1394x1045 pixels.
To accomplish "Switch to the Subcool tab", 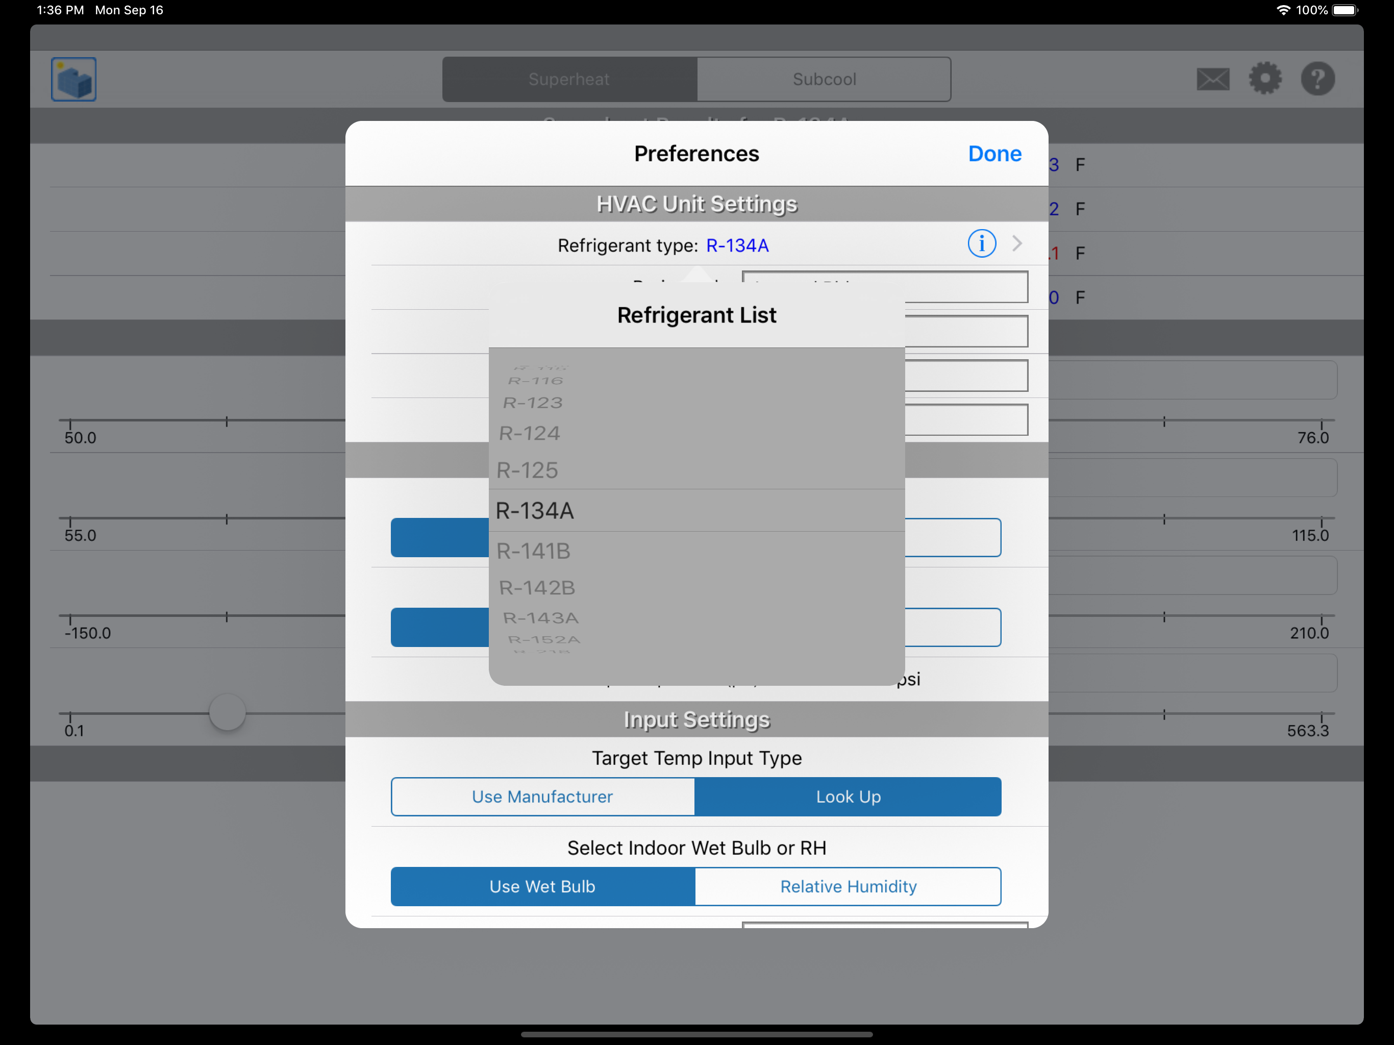I will (x=824, y=80).
